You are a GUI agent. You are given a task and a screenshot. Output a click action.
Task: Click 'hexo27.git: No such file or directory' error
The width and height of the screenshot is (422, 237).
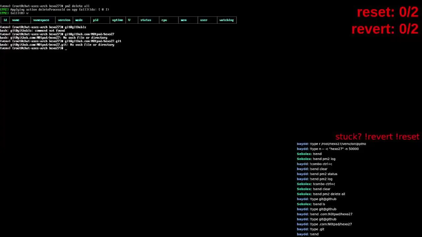pyautogui.click(x=57, y=44)
